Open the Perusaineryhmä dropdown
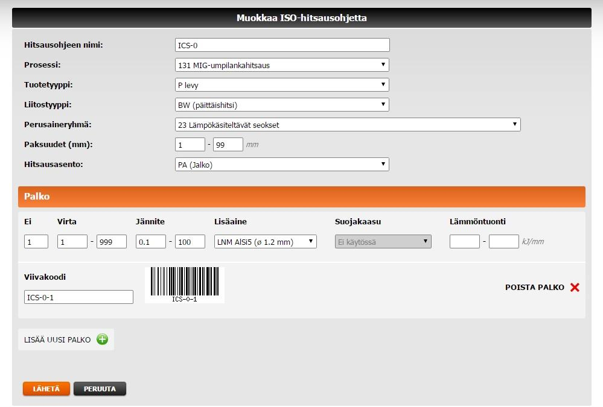The height and width of the screenshot is (407, 603). [x=348, y=125]
